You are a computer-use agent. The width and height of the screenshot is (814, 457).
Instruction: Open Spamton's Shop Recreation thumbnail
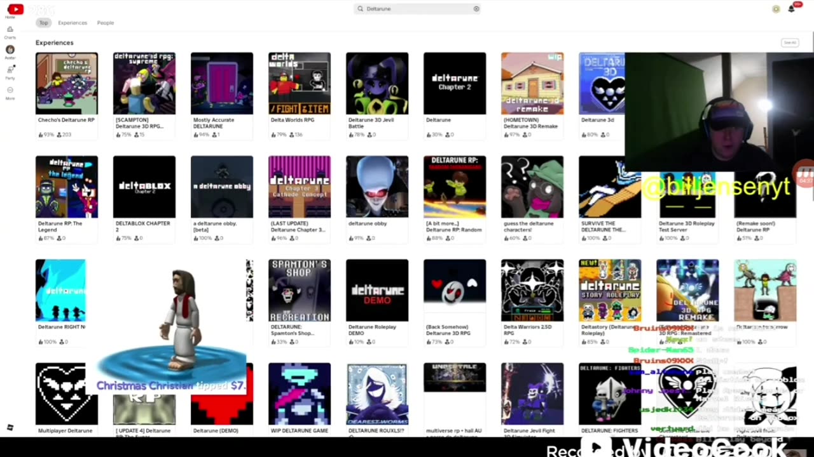point(300,290)
